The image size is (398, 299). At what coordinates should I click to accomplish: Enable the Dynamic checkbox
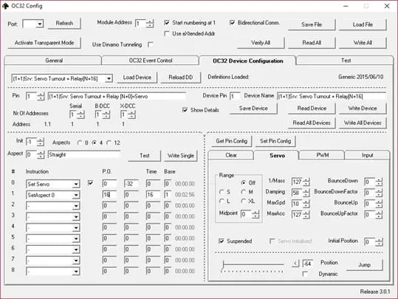click(306, 274)
